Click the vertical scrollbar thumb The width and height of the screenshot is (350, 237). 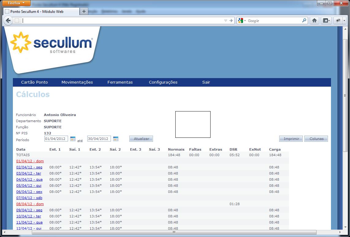point(345,96)
